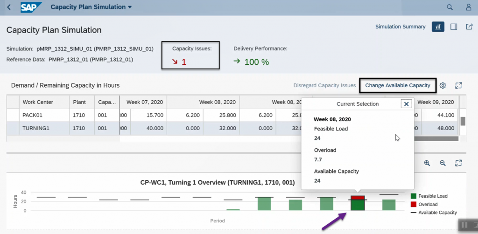Click the Capacity Issues value 1
This screenshot has width=478, height=234.
pyautogui.click(x=183, y=62)
